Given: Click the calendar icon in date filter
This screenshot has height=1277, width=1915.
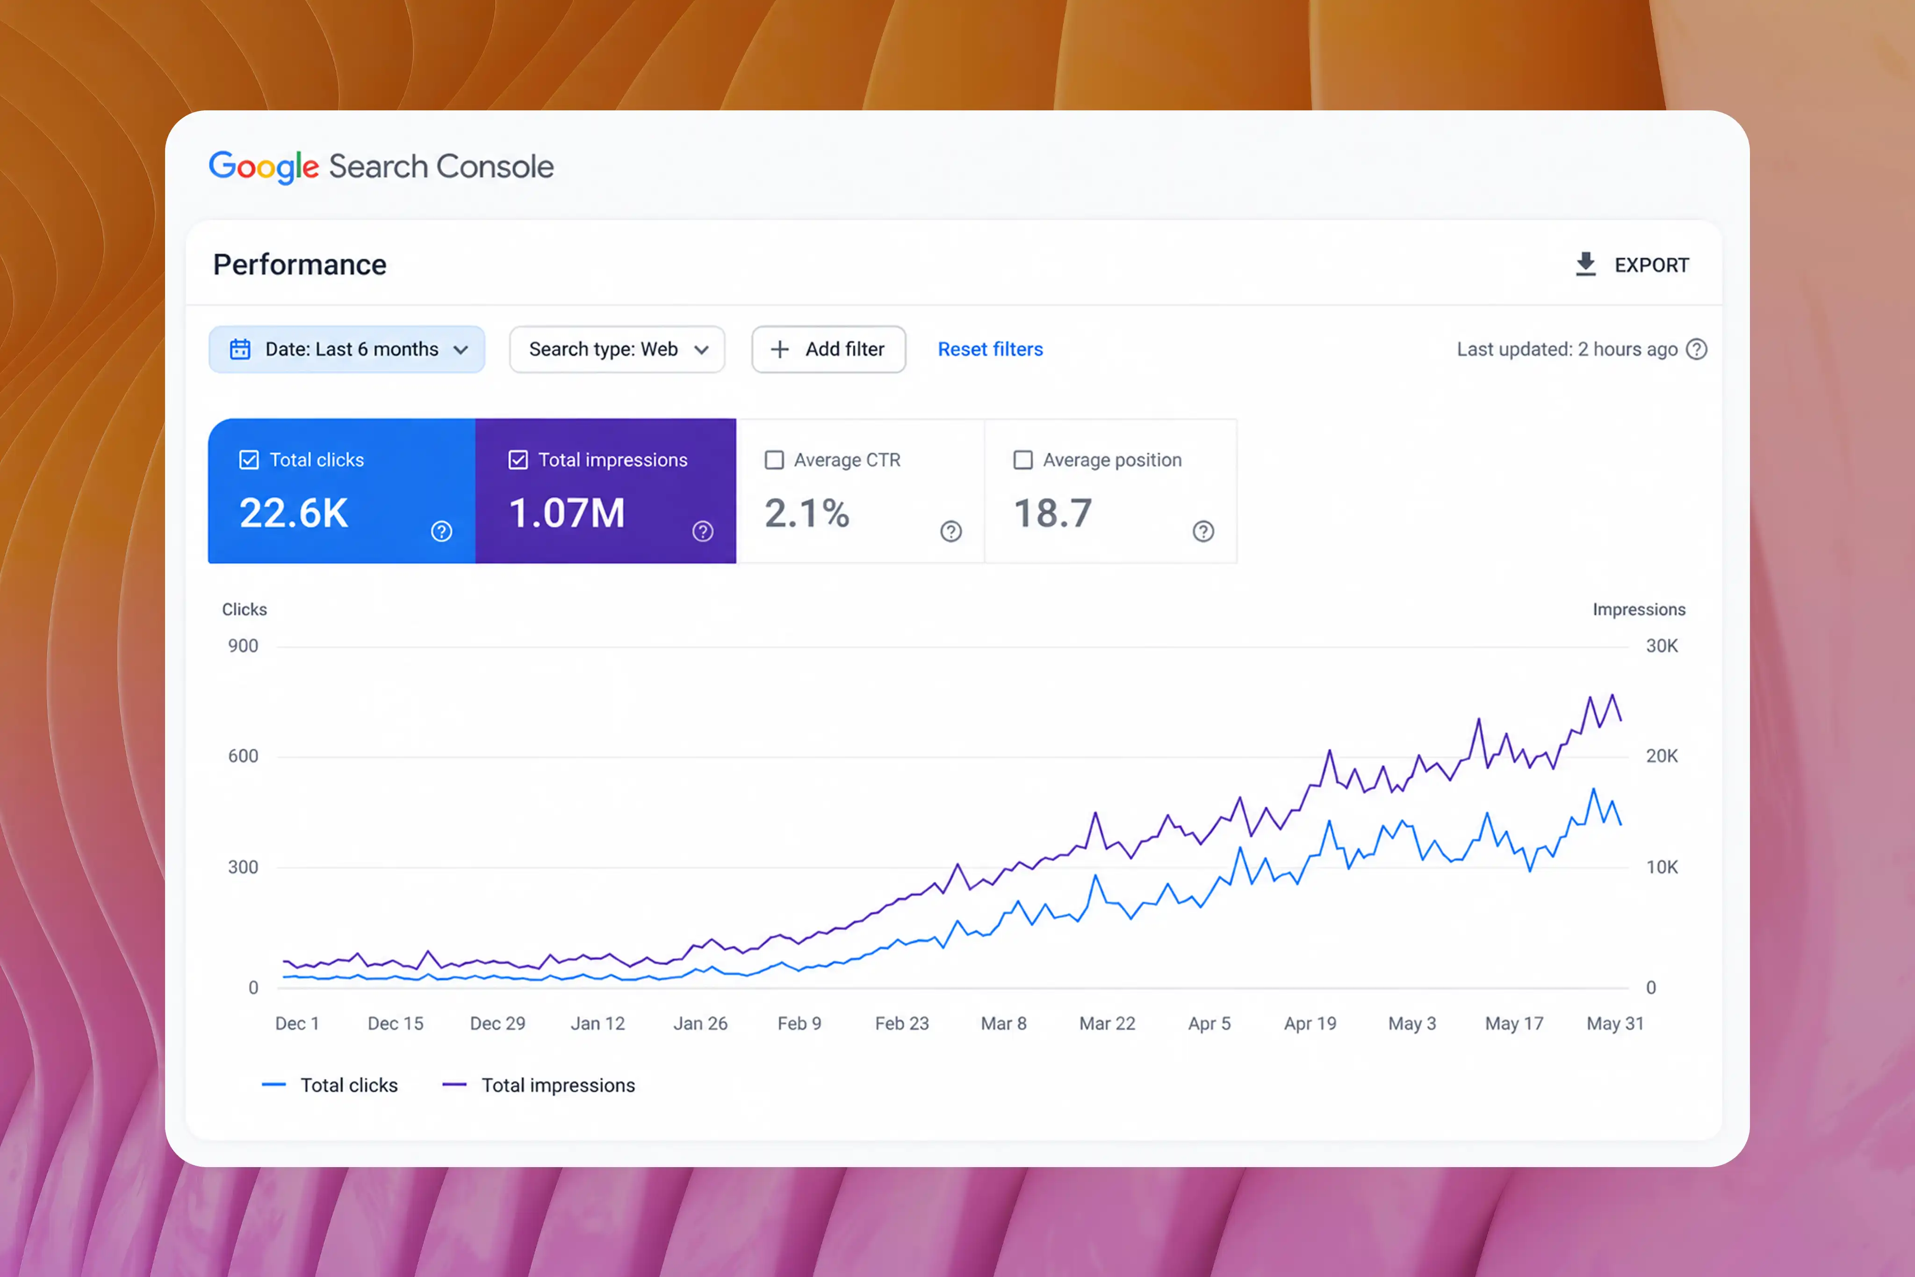Looking at the screenshot, I should [x=240, y=349].
